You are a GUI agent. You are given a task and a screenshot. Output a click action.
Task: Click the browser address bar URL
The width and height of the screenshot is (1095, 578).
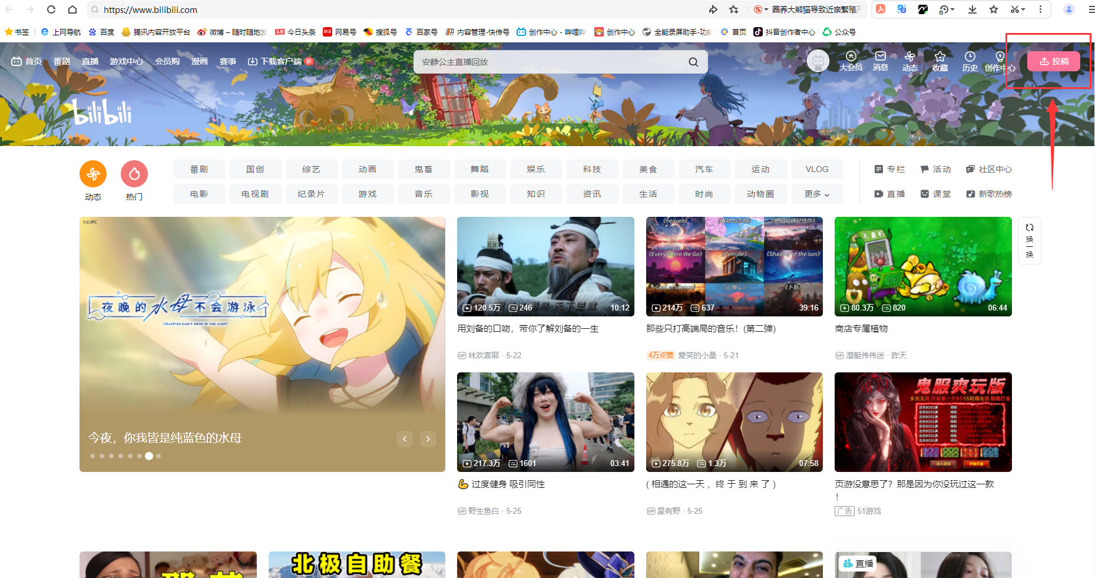150,9
